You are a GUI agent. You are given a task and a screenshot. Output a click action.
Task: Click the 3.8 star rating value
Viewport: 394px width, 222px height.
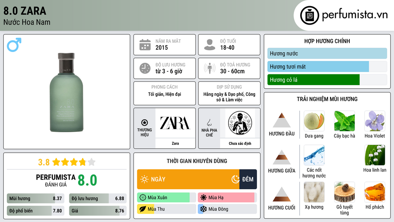point(44,162)
